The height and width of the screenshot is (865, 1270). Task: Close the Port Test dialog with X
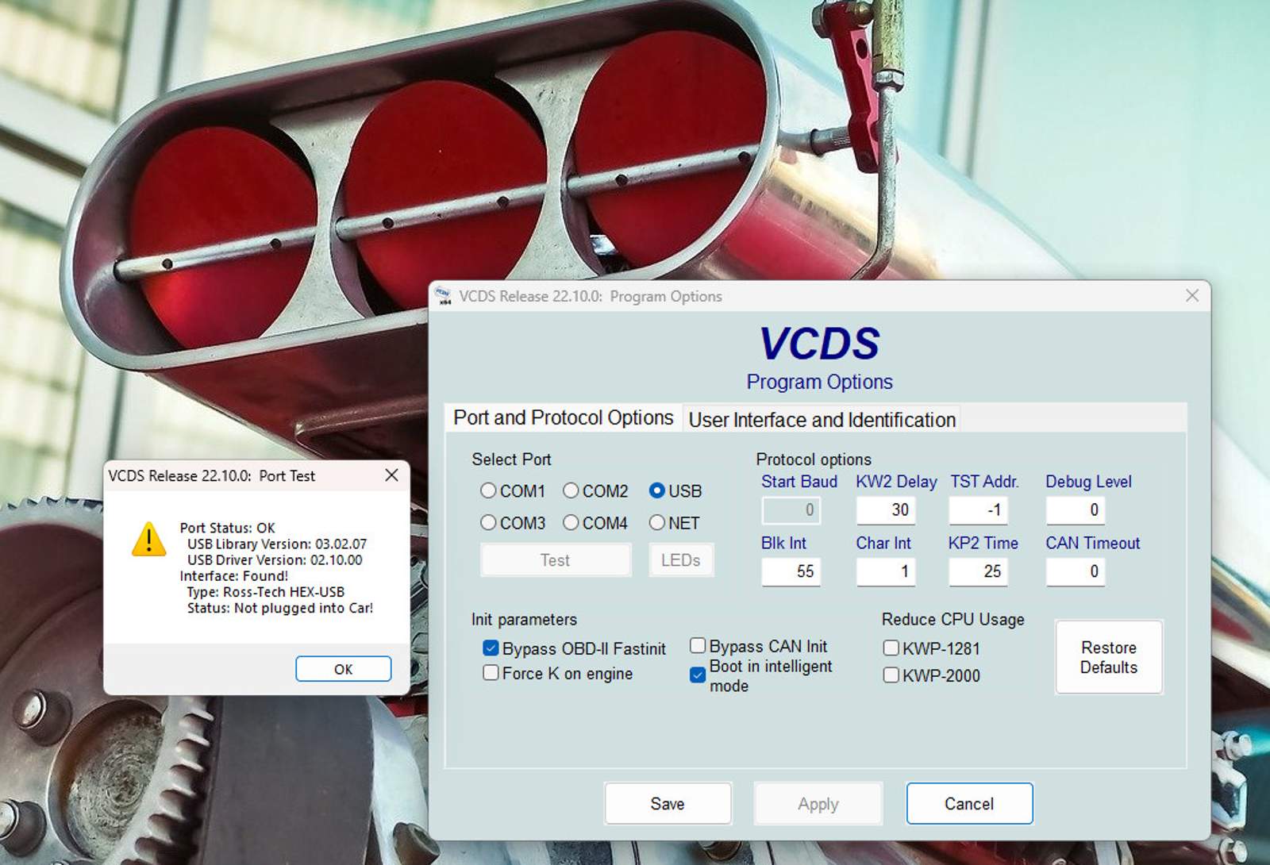pos(391,475)
